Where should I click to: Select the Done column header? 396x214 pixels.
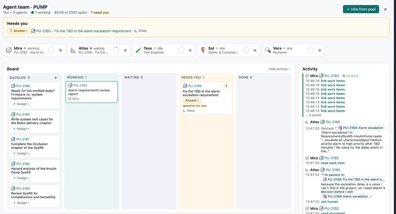tap(245, 77)
